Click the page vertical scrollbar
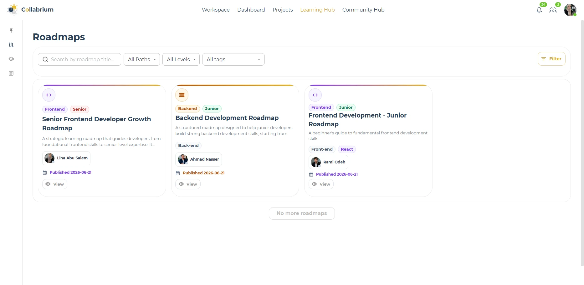The width and height of the screenshot is (584, 285). pyautogui.click(x=582, y=143)
